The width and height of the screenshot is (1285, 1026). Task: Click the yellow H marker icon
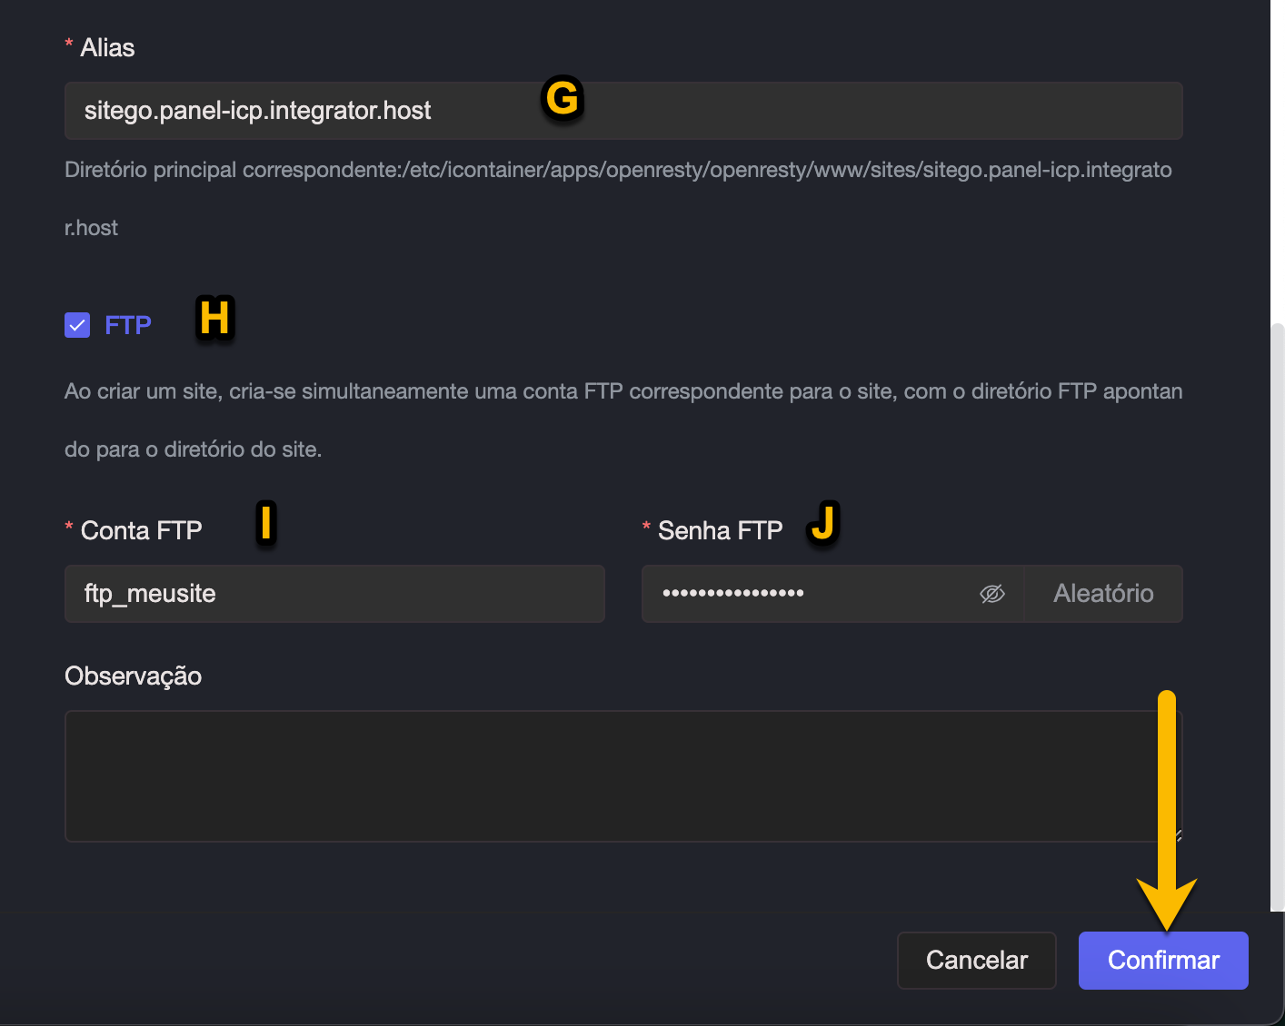coord(214,319)
